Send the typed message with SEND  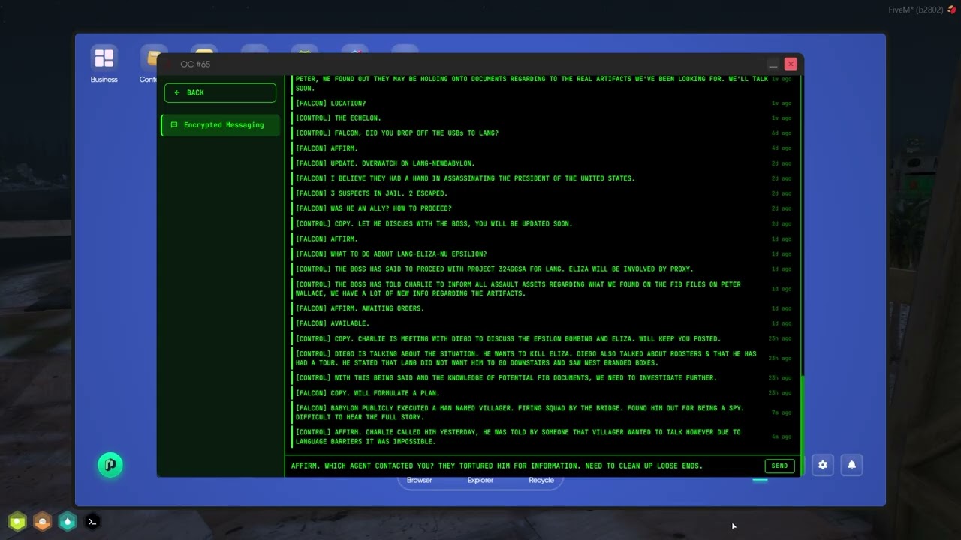point(779,466)
